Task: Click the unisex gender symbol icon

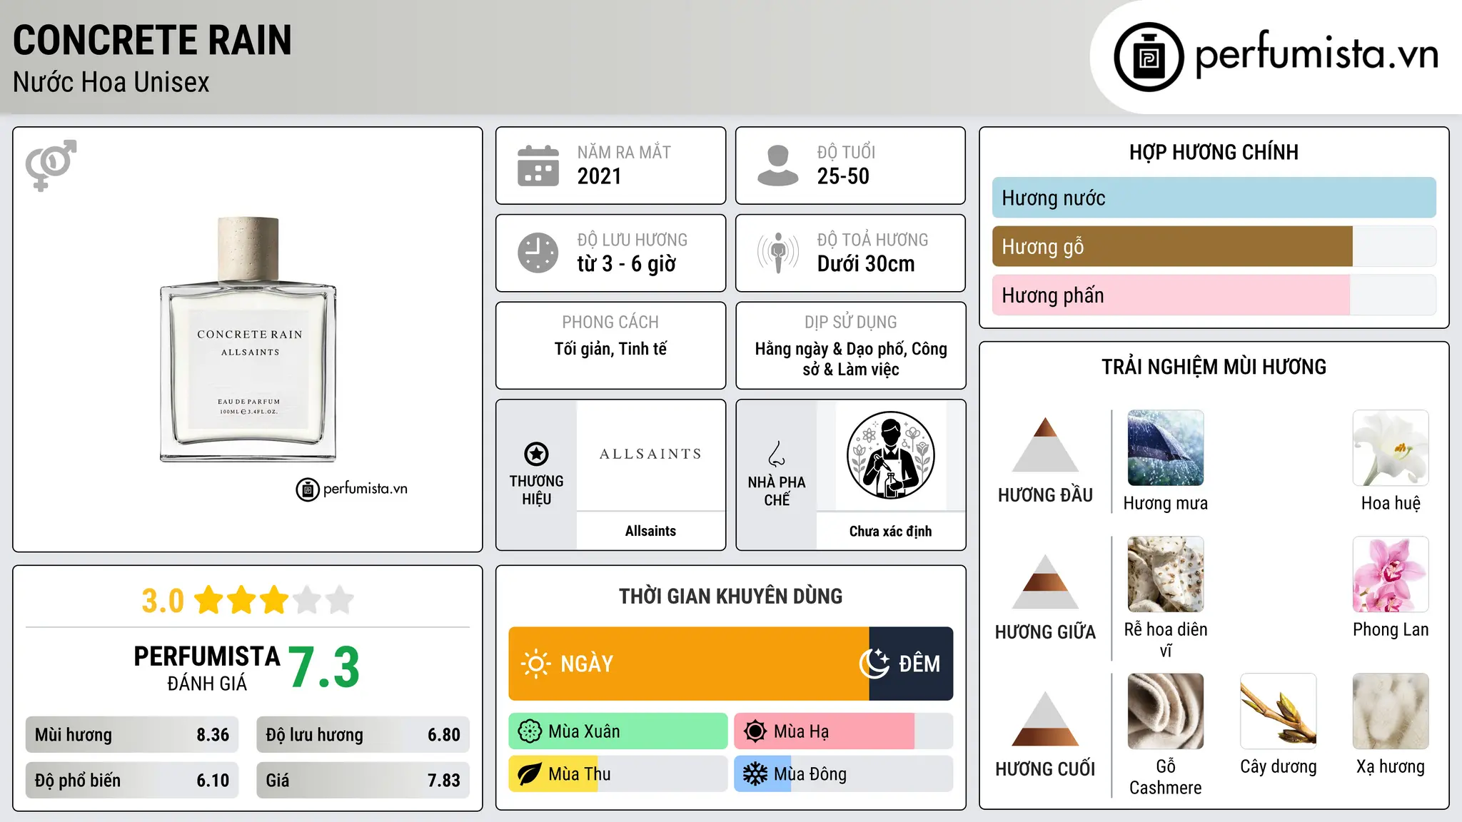Action: (x=51, y=165)
